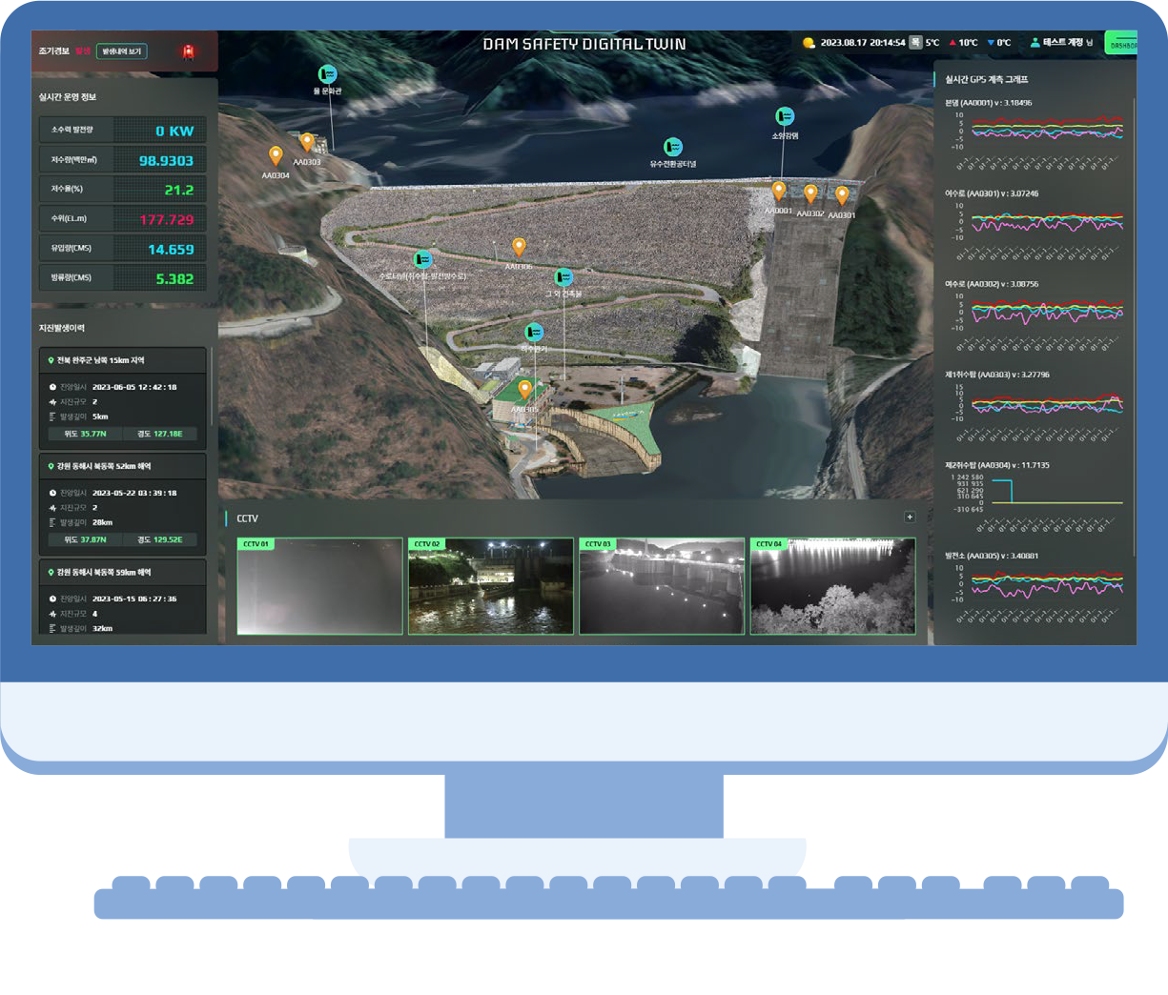The width and height of the screenshot is (1168, 995).
Task: Open the DASHBOARD tab at top right
Action: click(x=1120, y=44)
